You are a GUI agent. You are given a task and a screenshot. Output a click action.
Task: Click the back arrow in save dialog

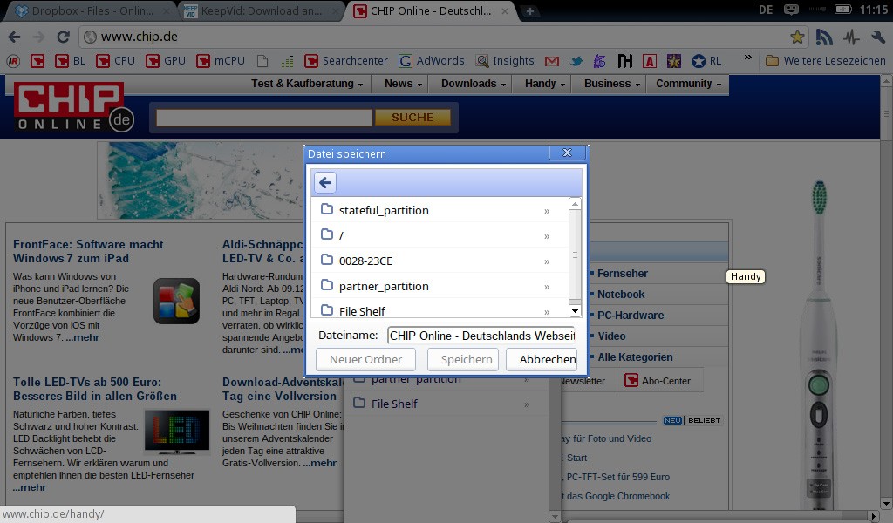point(325,183)
